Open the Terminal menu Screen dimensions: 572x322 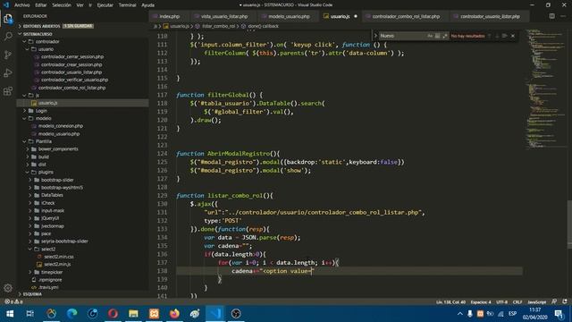127,5
